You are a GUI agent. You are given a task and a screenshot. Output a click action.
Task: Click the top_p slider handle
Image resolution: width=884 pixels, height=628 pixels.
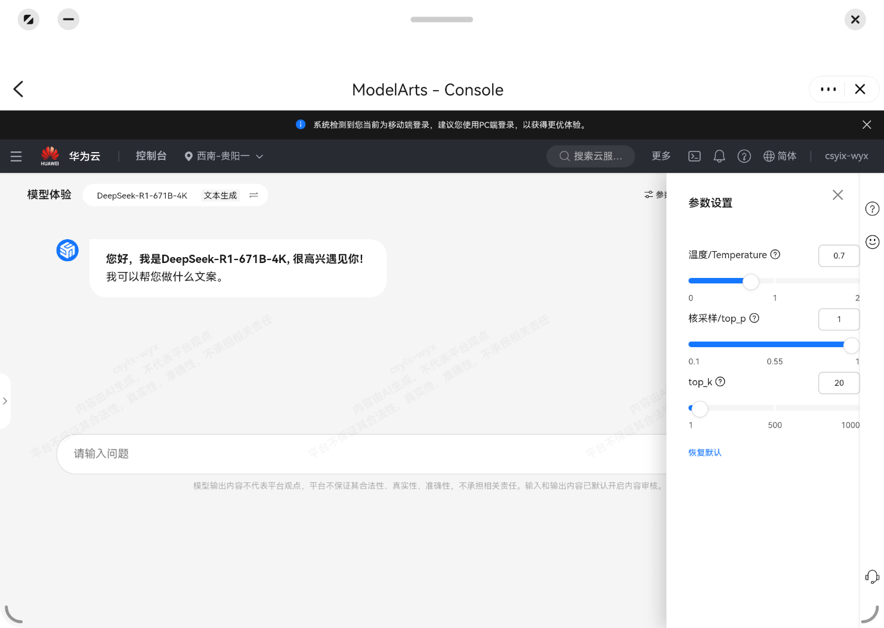(x=851, y=345)
